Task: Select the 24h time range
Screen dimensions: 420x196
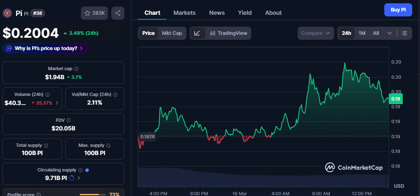Action: pyautogui.click(x=347, y=33)
